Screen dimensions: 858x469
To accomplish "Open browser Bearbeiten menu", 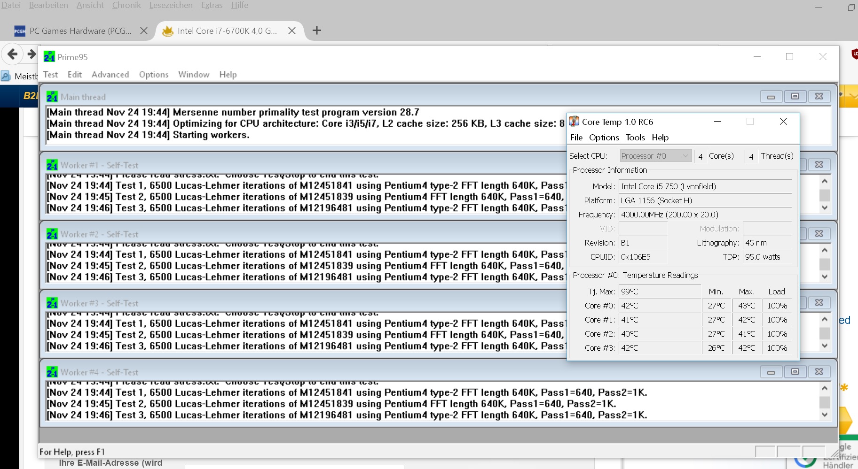I will (x=48, y=5).
